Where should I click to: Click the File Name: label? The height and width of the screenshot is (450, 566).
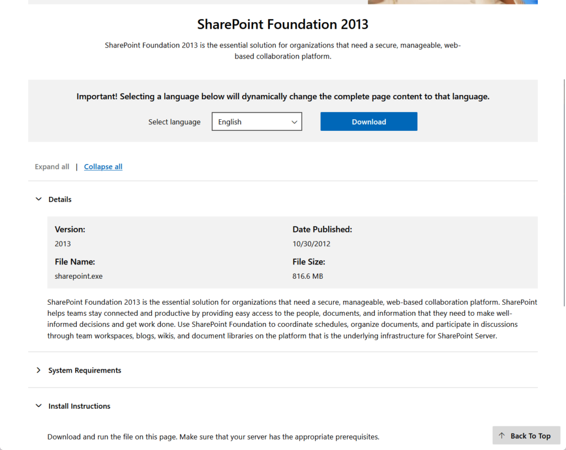75,262
